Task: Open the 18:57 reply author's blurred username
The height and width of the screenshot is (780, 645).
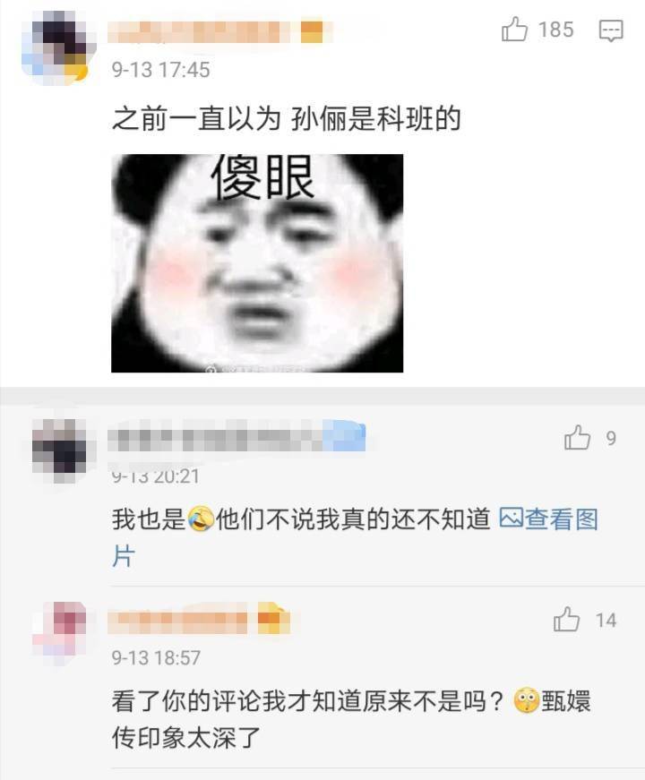Action: (177, 621)
